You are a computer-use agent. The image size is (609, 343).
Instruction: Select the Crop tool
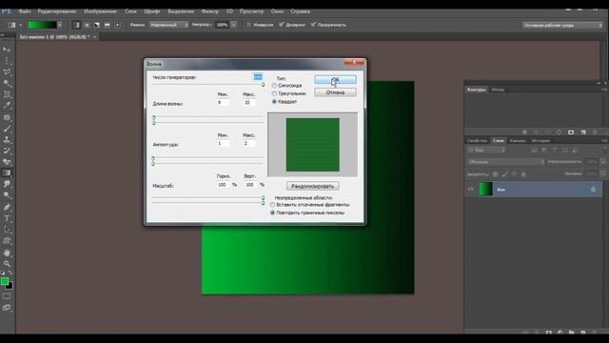pyautogui.click(x=7, y=94)
